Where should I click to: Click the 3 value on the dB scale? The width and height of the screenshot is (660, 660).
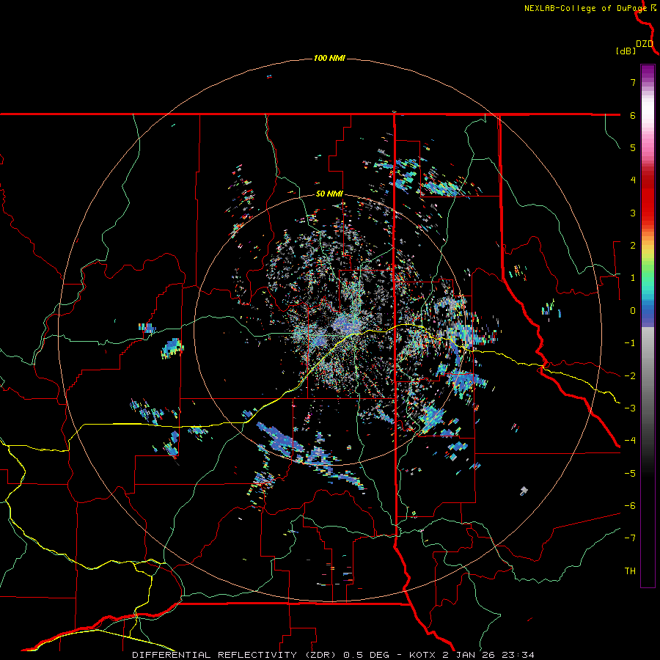pyautogui.click(x=633, y=213)
